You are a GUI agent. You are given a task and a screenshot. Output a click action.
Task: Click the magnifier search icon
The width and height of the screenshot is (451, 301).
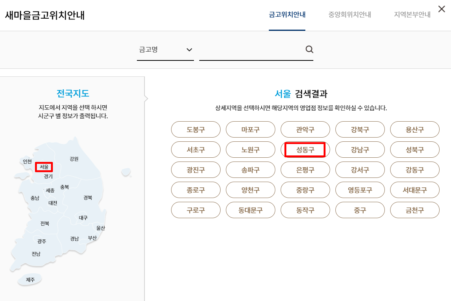pos(309,49)
